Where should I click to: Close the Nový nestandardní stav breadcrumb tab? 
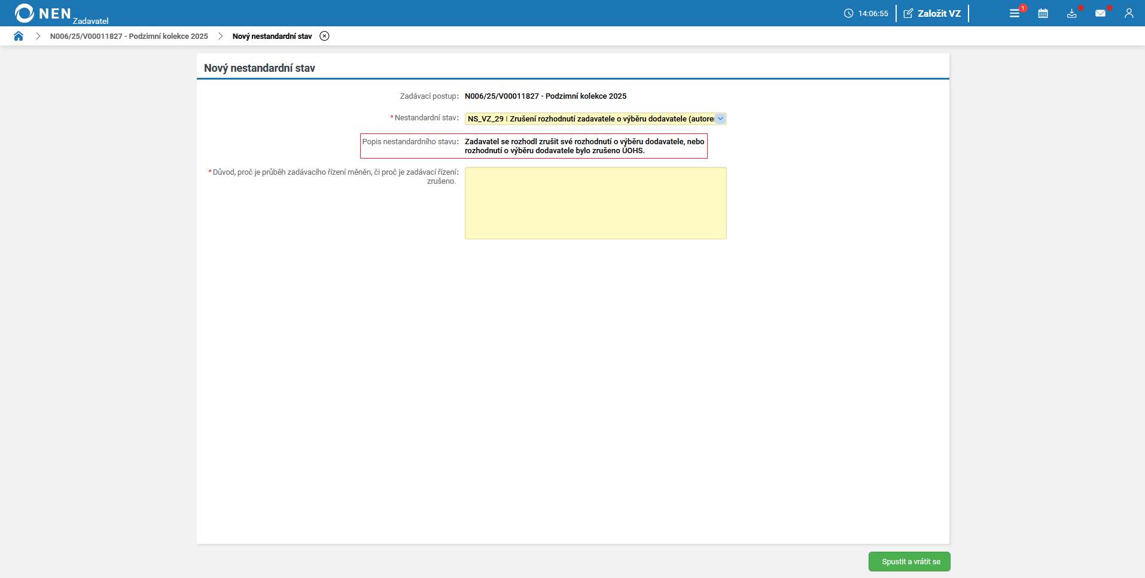coord(324,36)
